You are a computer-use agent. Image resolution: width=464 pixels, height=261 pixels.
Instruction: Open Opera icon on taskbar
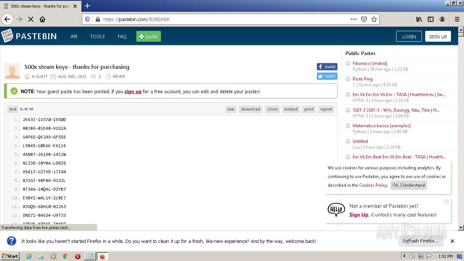78,256
